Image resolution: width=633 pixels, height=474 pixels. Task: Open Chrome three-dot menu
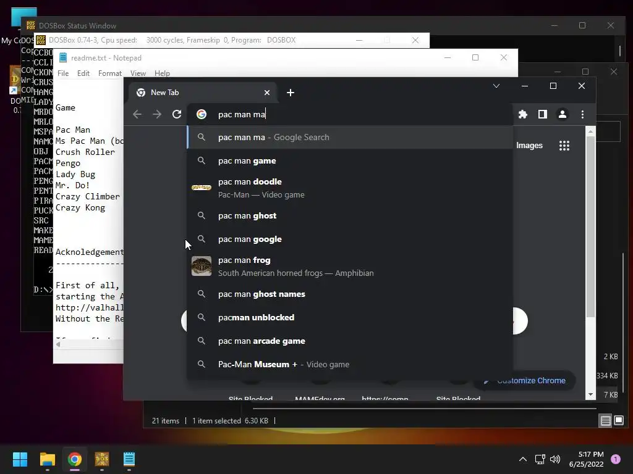coord(582,114)
